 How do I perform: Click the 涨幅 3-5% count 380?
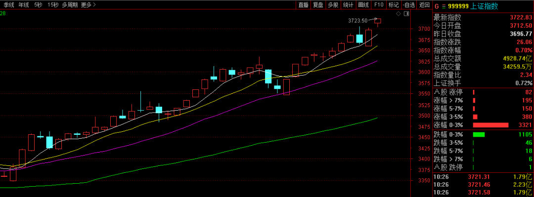point(527,117)
